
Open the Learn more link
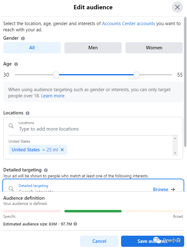coord(53,96)
